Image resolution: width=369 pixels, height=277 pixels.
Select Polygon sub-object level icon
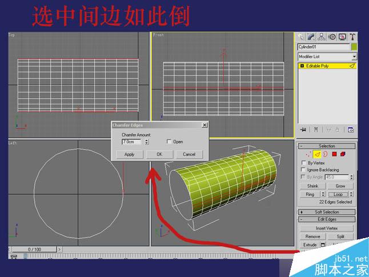pyautogui.click(x=334, y=154)
